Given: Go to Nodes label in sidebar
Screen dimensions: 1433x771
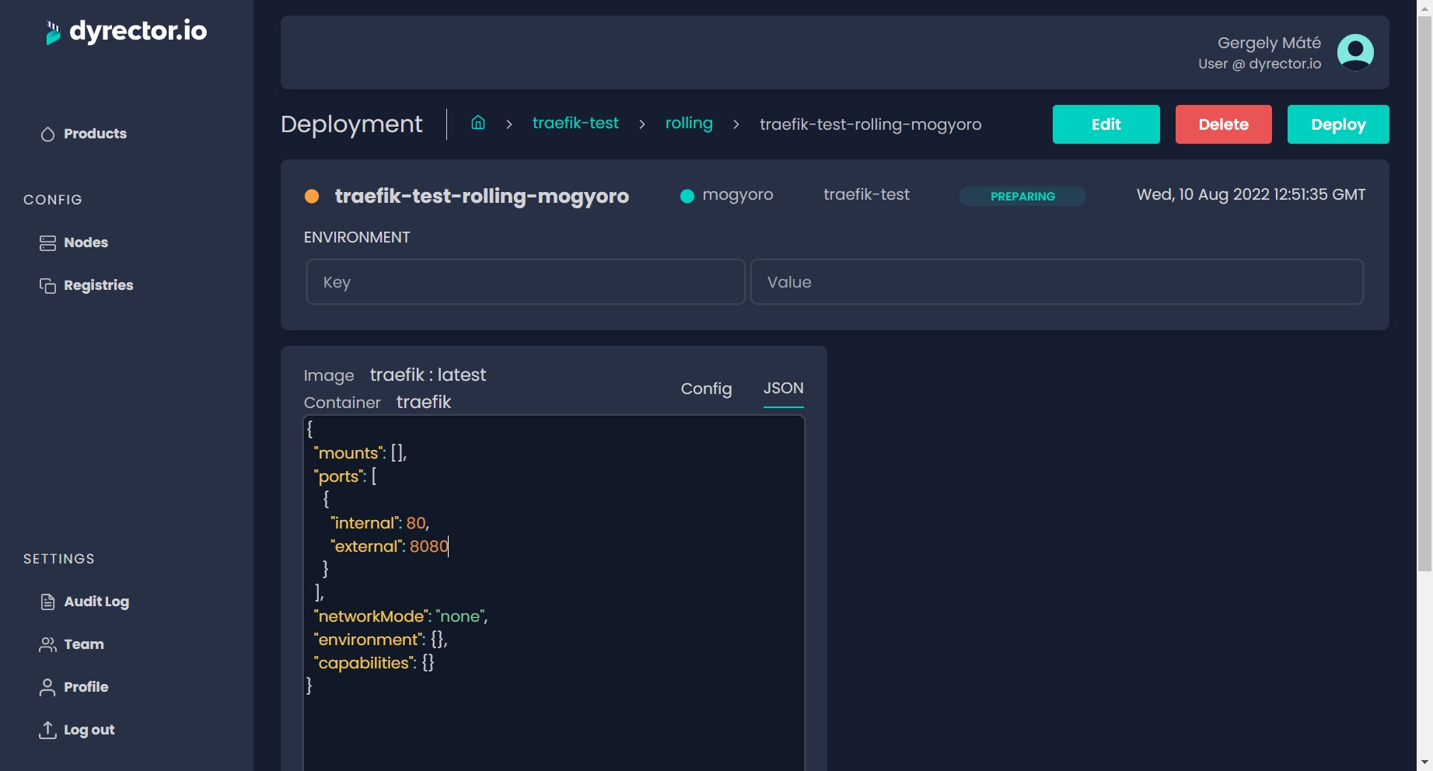Looking at the screenshot, I should 86,242.
